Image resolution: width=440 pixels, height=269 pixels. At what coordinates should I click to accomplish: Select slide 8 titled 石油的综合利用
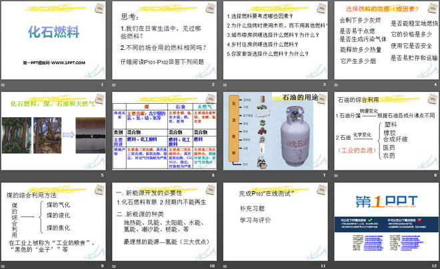(x=387, y=131)
